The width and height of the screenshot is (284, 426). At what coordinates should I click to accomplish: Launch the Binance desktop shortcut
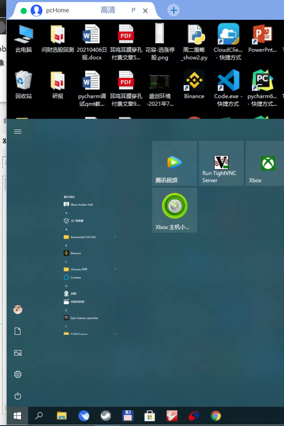194,85
